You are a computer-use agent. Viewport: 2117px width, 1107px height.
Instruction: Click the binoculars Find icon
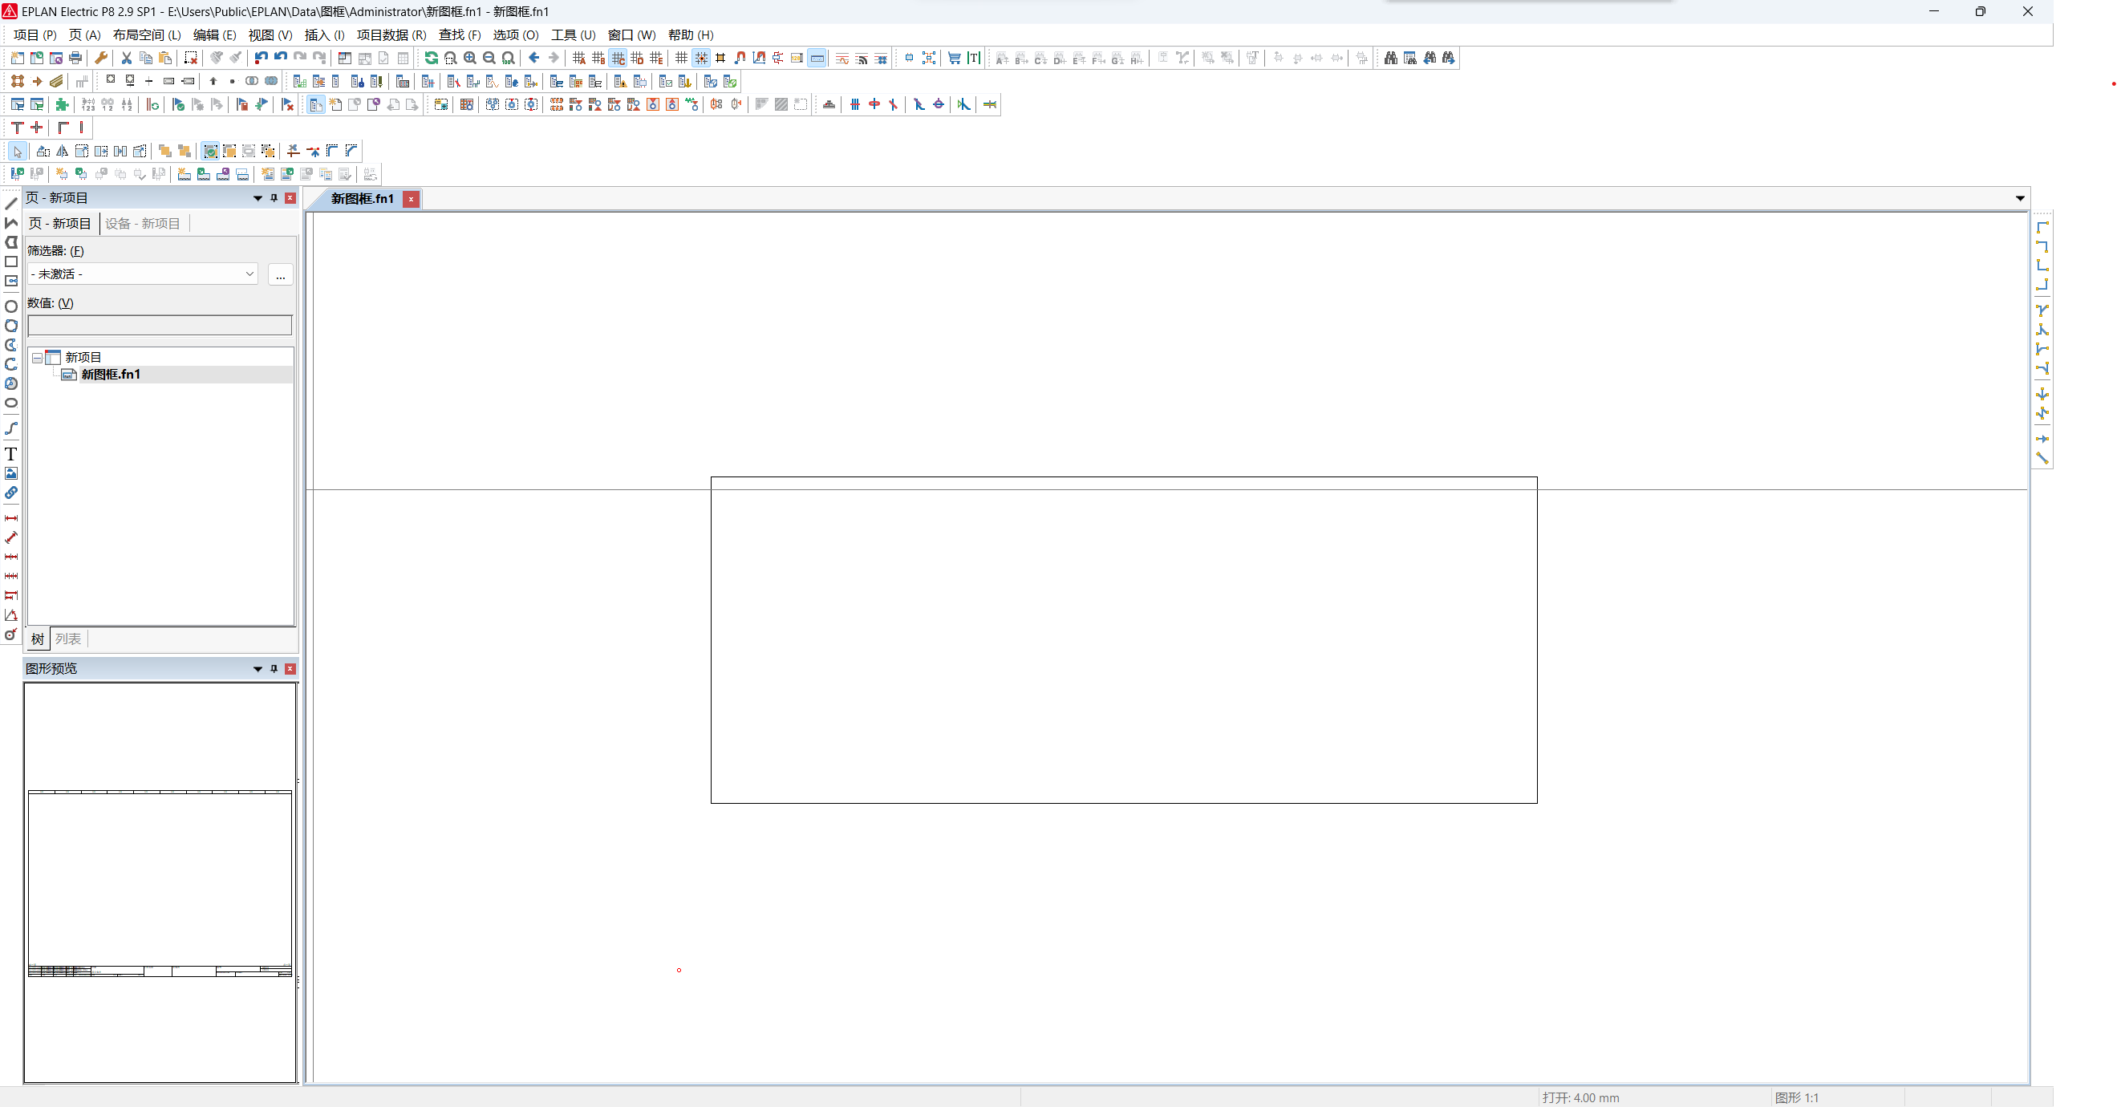click(x=1390, y=58)
